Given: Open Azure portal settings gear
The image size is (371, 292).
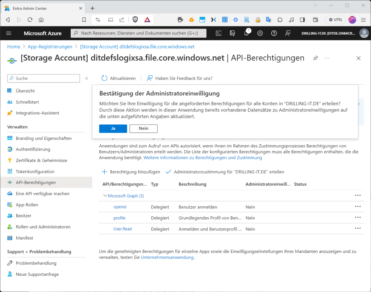Looking at the screenshot, I should [x=260, y=33].
